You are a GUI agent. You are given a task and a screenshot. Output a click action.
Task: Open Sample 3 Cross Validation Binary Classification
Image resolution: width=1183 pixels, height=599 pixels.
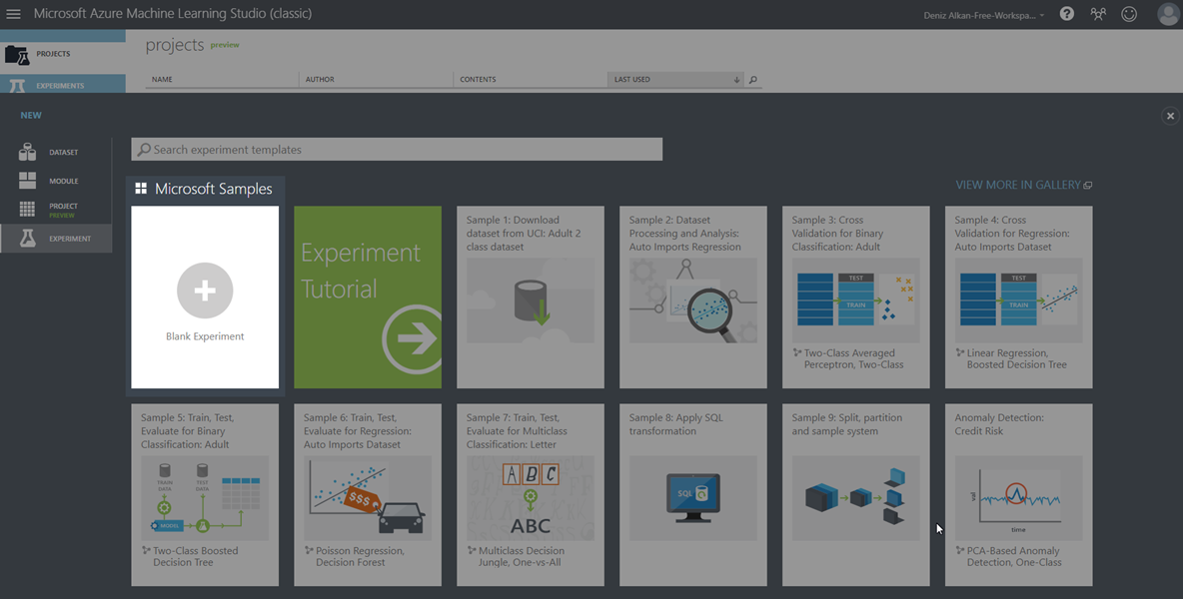[856, 297]
